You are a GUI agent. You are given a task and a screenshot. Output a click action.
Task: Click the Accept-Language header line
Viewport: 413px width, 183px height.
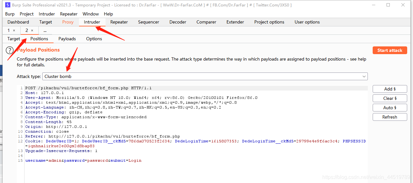point(123,107)
